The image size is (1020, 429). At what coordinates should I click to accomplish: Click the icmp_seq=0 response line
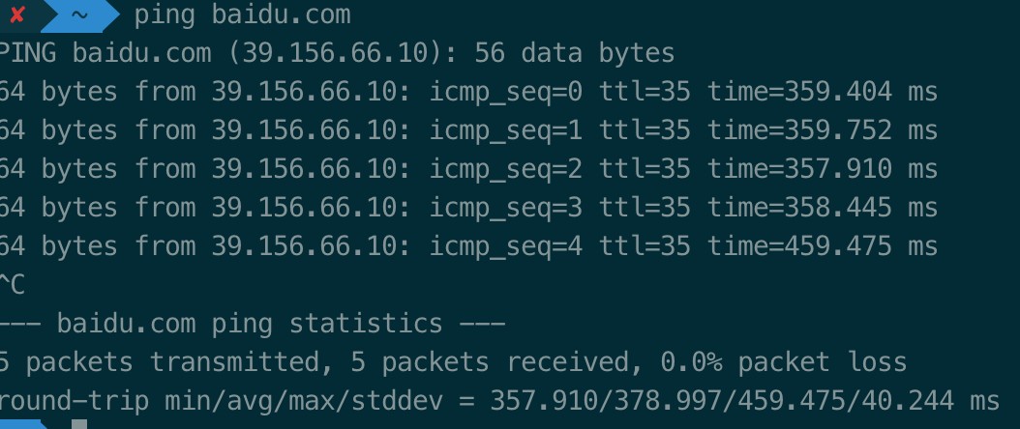pyautogui.click(x=467, y=92)
